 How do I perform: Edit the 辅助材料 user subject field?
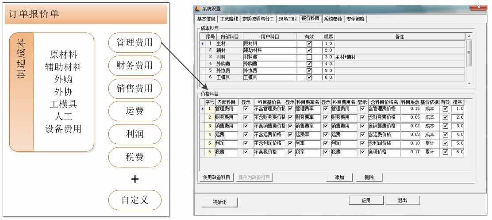click(269, 50)
